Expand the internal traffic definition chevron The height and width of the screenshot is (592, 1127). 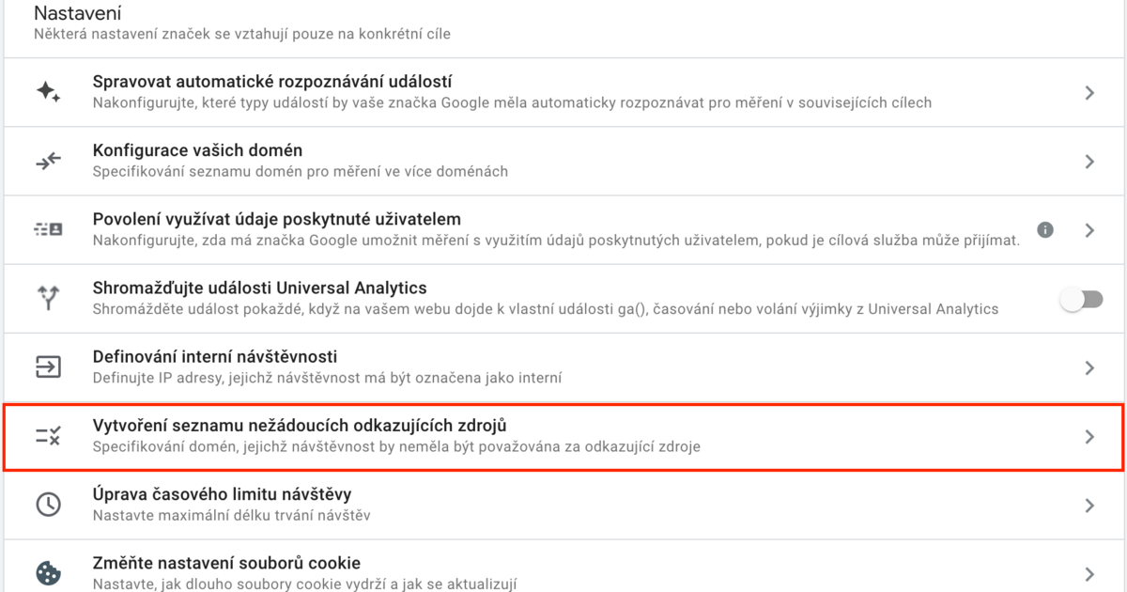pyautogui.click(x=1089, y=367)
